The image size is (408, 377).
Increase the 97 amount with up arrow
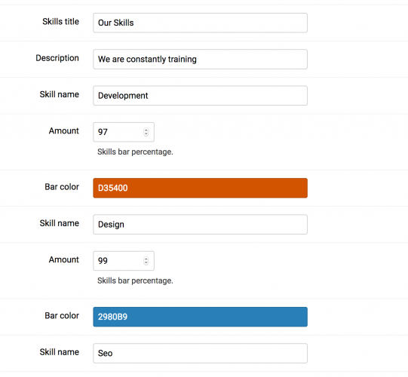click(x=146, y=130)
